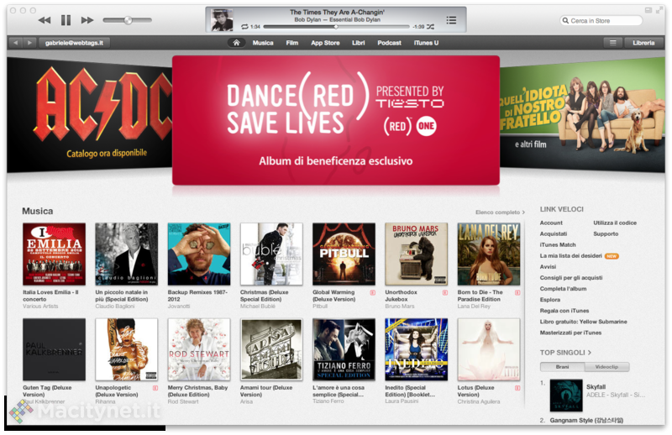Open the Esplora quick link
Screen dimensions: 672x435
(x=550, y=300)
